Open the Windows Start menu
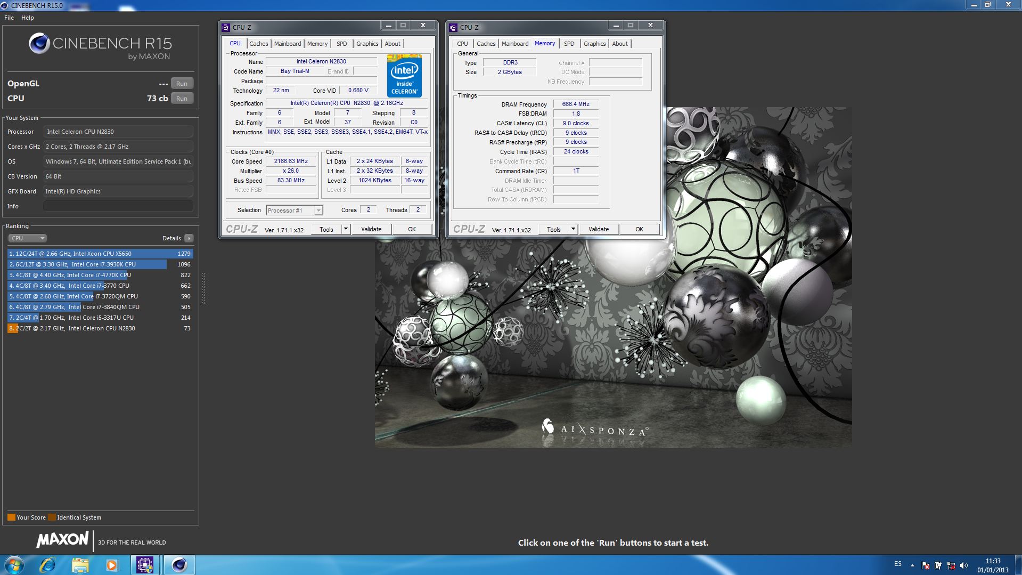The width and height of the screenshot is (1022, 575). [14, 565]
